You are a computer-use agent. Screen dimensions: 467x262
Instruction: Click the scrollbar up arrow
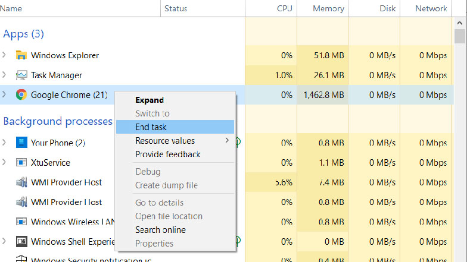460,23
